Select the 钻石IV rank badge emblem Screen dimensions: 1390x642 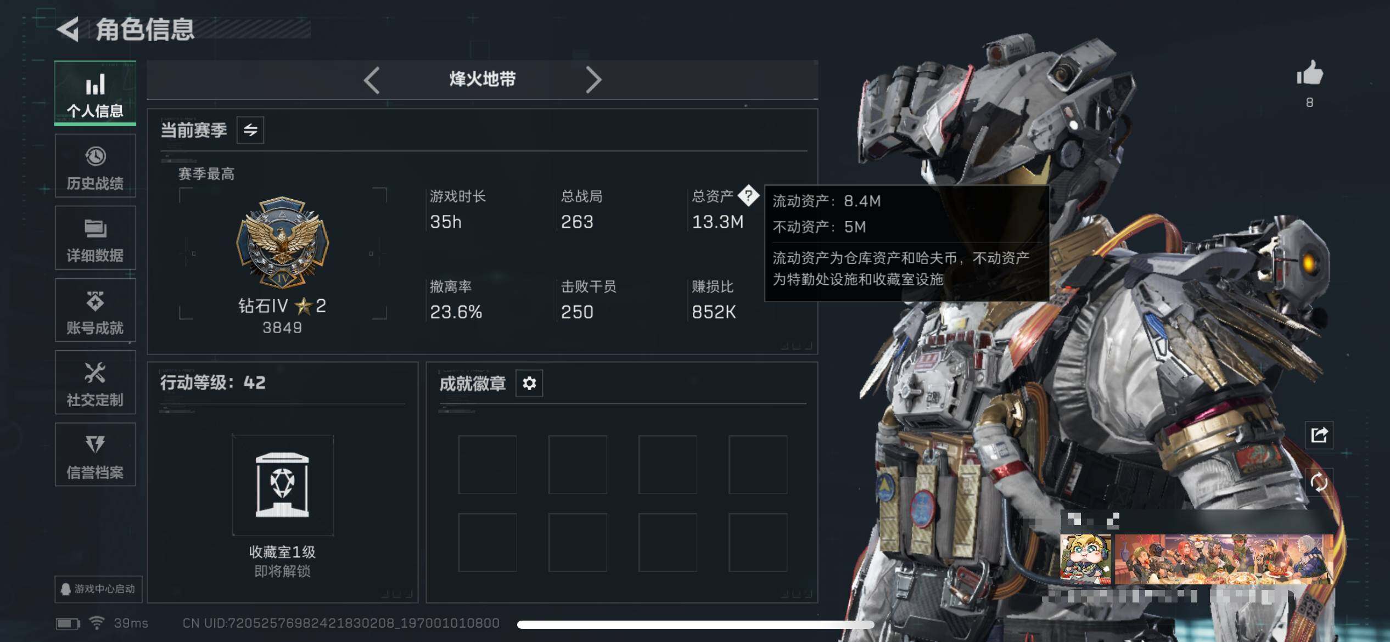point(282,243)
